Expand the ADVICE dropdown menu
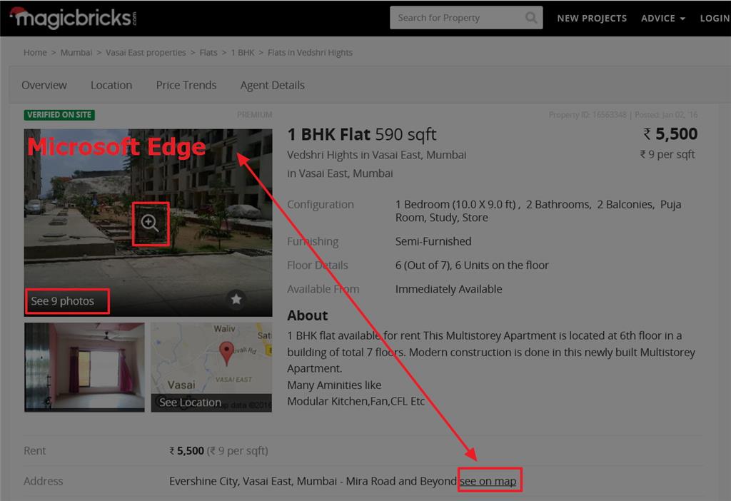 coord(663,18)
